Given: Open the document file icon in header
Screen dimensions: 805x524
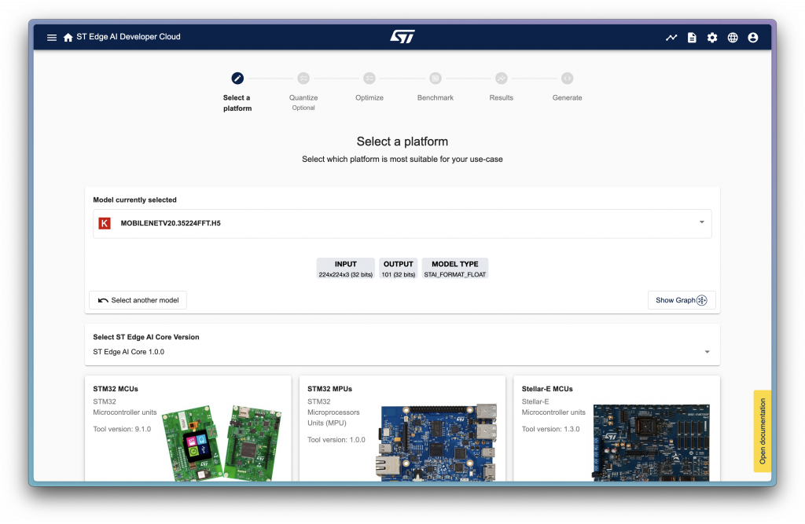Looking at the screenshot, I should (692, 38).
